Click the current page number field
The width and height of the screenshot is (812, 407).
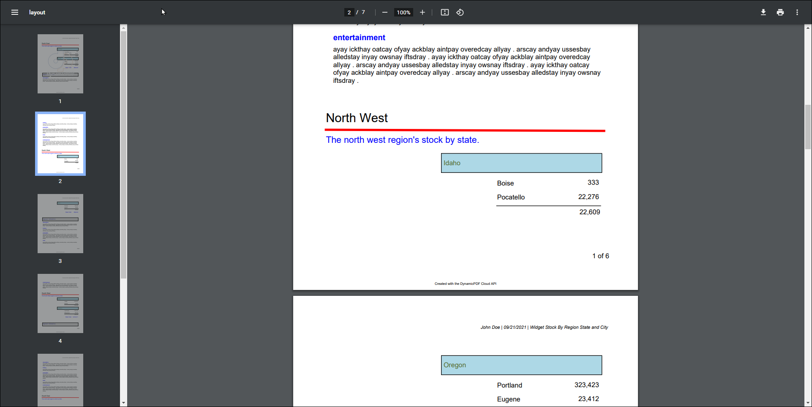[x=349, y=12]
